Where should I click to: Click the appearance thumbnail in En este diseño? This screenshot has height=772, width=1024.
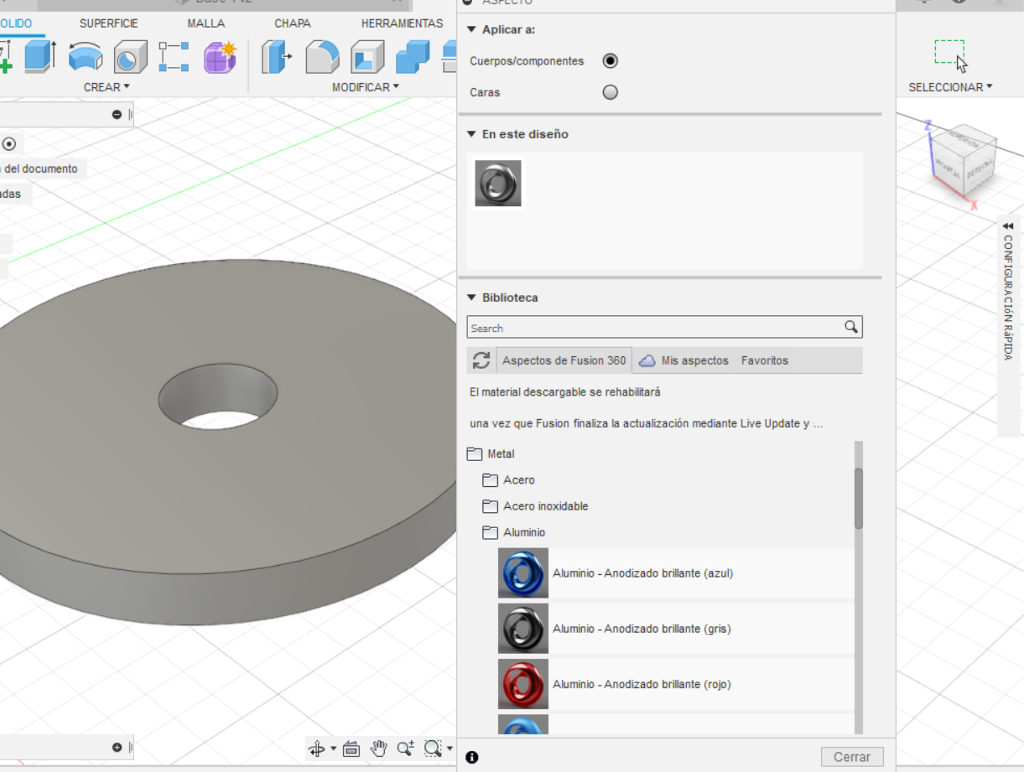pyautogui.click(x=498, y=183)
